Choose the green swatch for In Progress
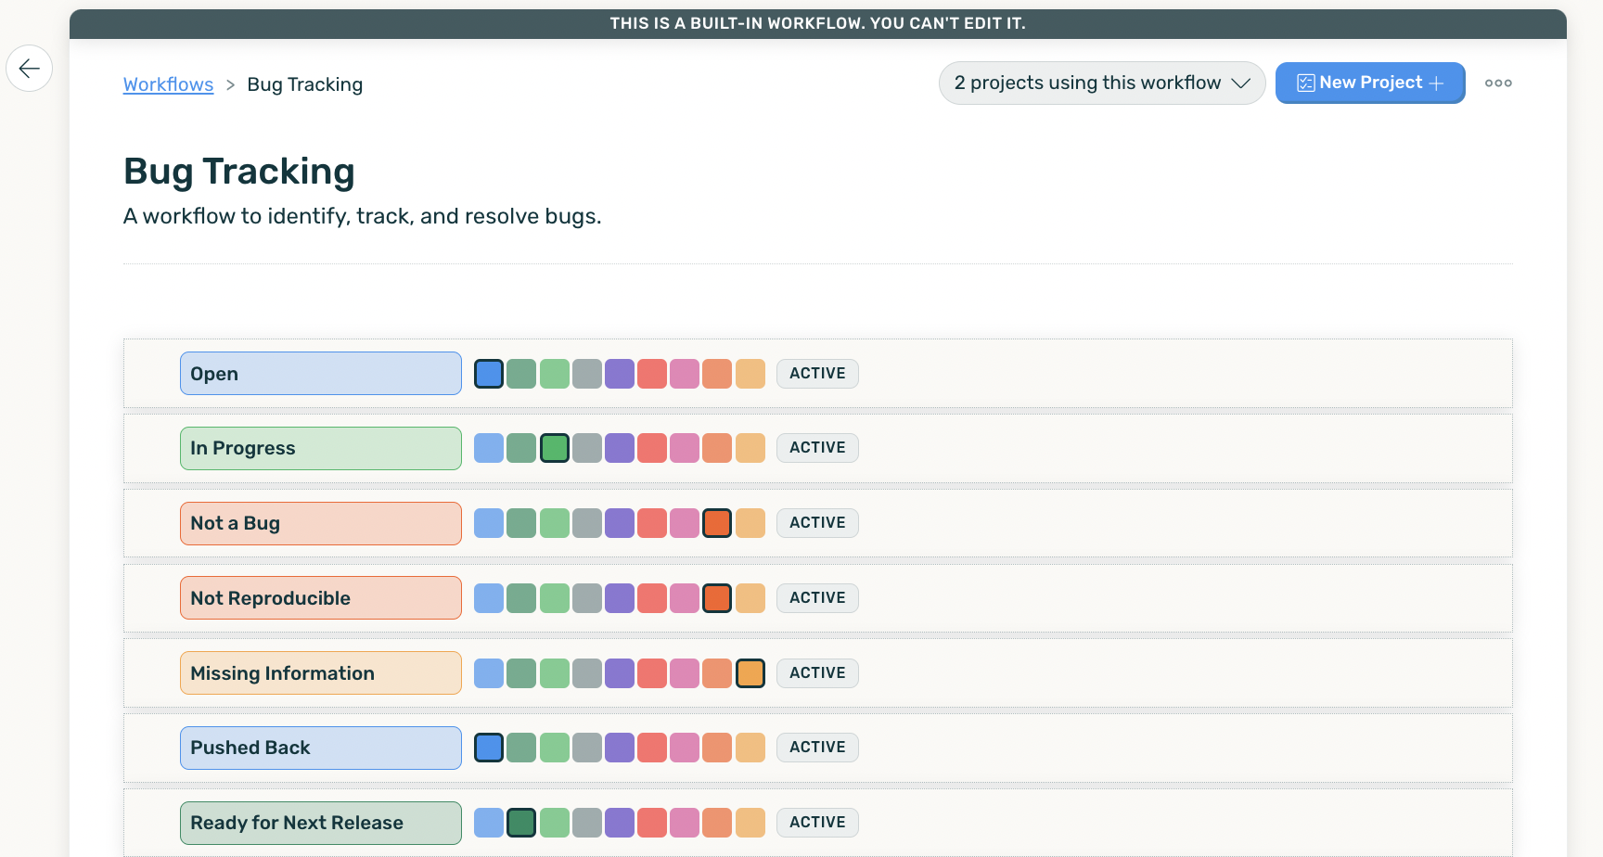The image size is (1603, 857). point(554,448)
